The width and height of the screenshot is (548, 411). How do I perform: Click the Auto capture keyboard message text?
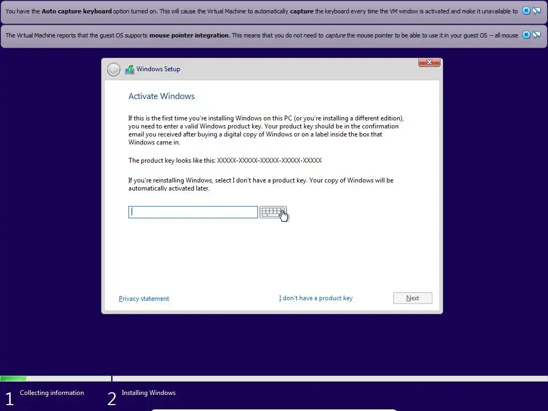pyautogui.click(x=261, y=11)
